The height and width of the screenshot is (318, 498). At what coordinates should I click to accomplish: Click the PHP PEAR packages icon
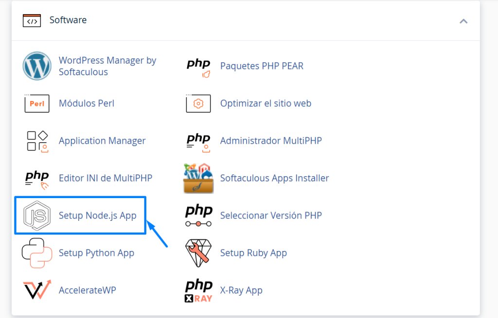[198, 68]
